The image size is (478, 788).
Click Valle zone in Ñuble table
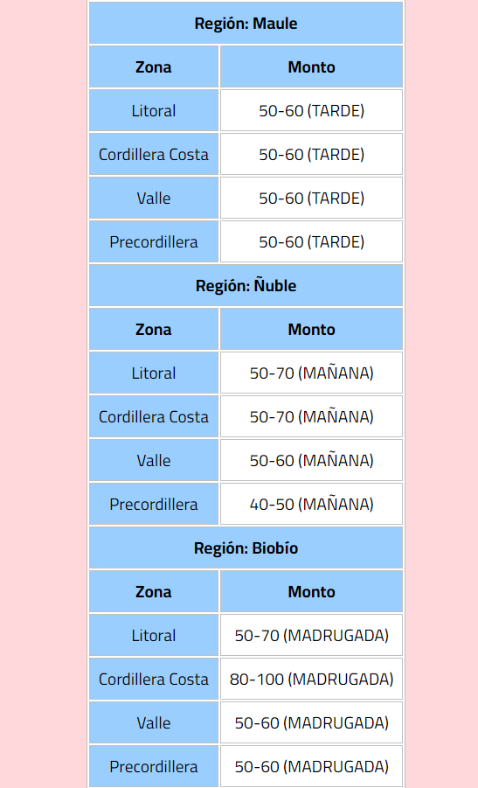[154, 460]
